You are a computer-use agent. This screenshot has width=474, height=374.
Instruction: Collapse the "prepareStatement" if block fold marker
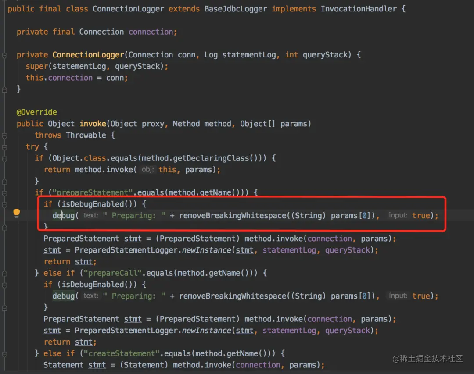click(4, 193)
